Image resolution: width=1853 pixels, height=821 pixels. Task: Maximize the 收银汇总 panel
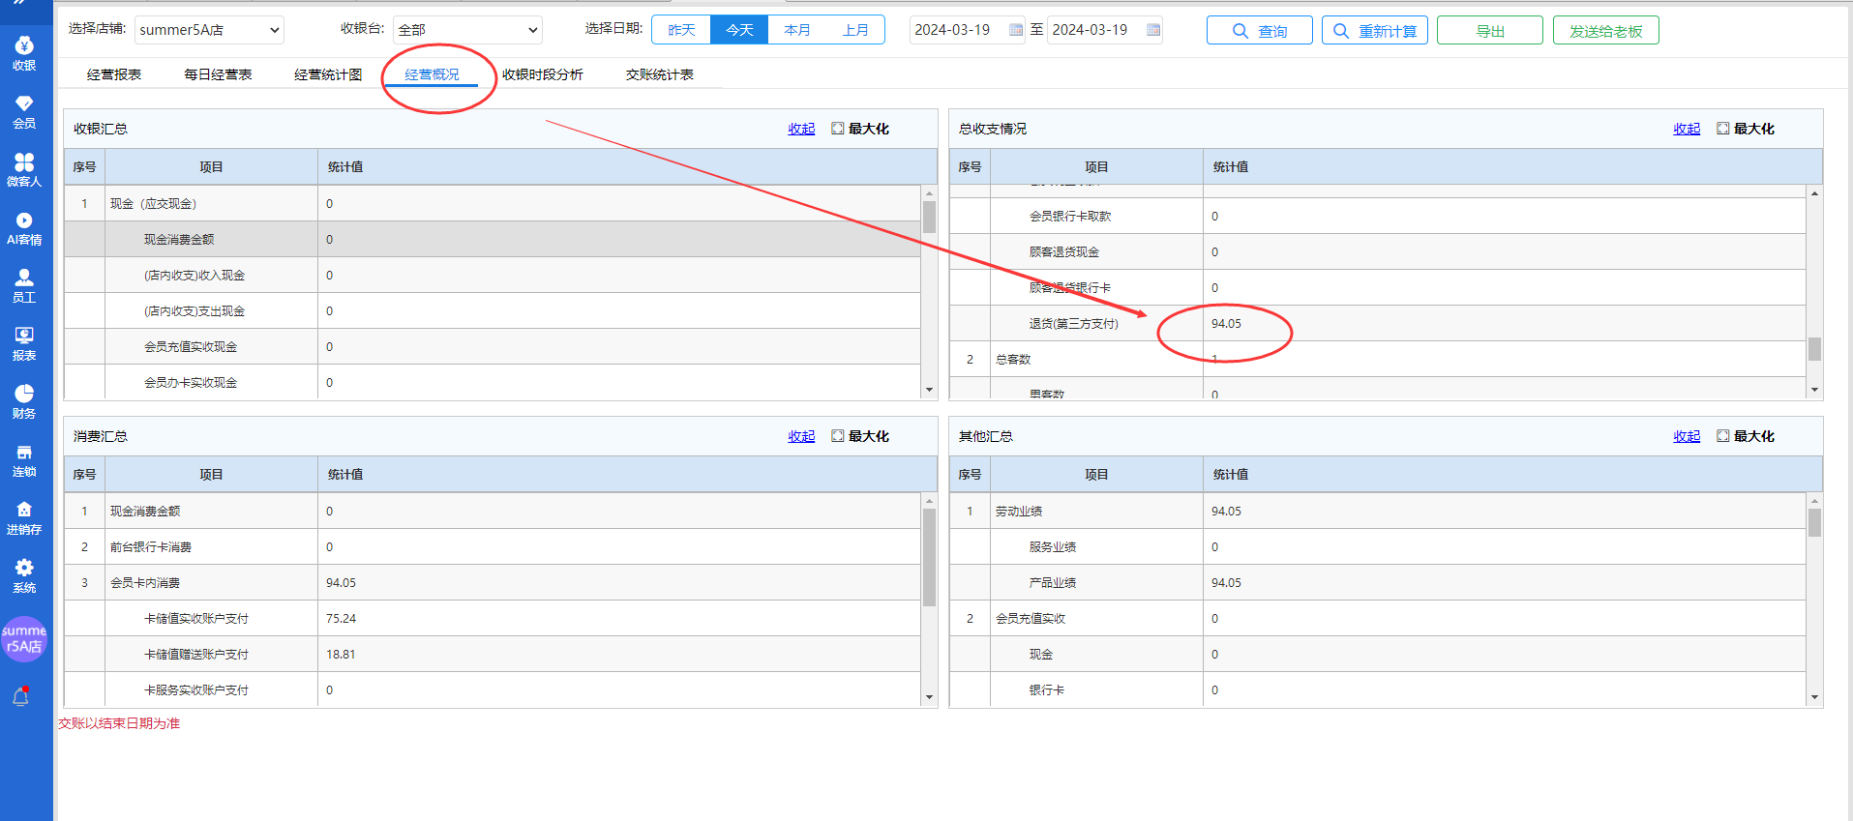860,129
